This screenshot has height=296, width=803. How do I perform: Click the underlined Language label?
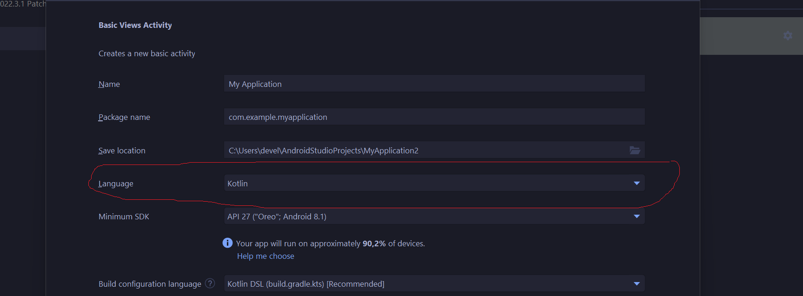(115, 183)
